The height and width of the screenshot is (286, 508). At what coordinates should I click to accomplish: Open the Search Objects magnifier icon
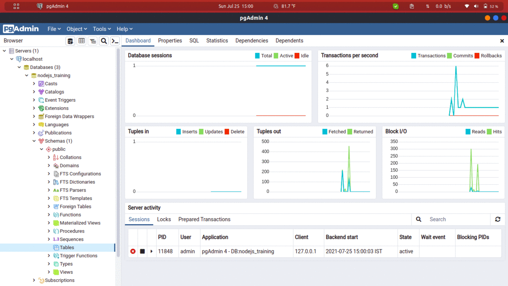click(x=104, y=41)
